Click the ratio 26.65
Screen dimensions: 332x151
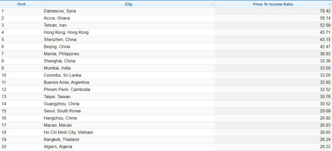coord(325,133)
